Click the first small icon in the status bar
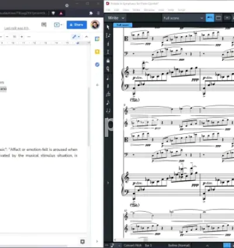 (x=106, y=245)
